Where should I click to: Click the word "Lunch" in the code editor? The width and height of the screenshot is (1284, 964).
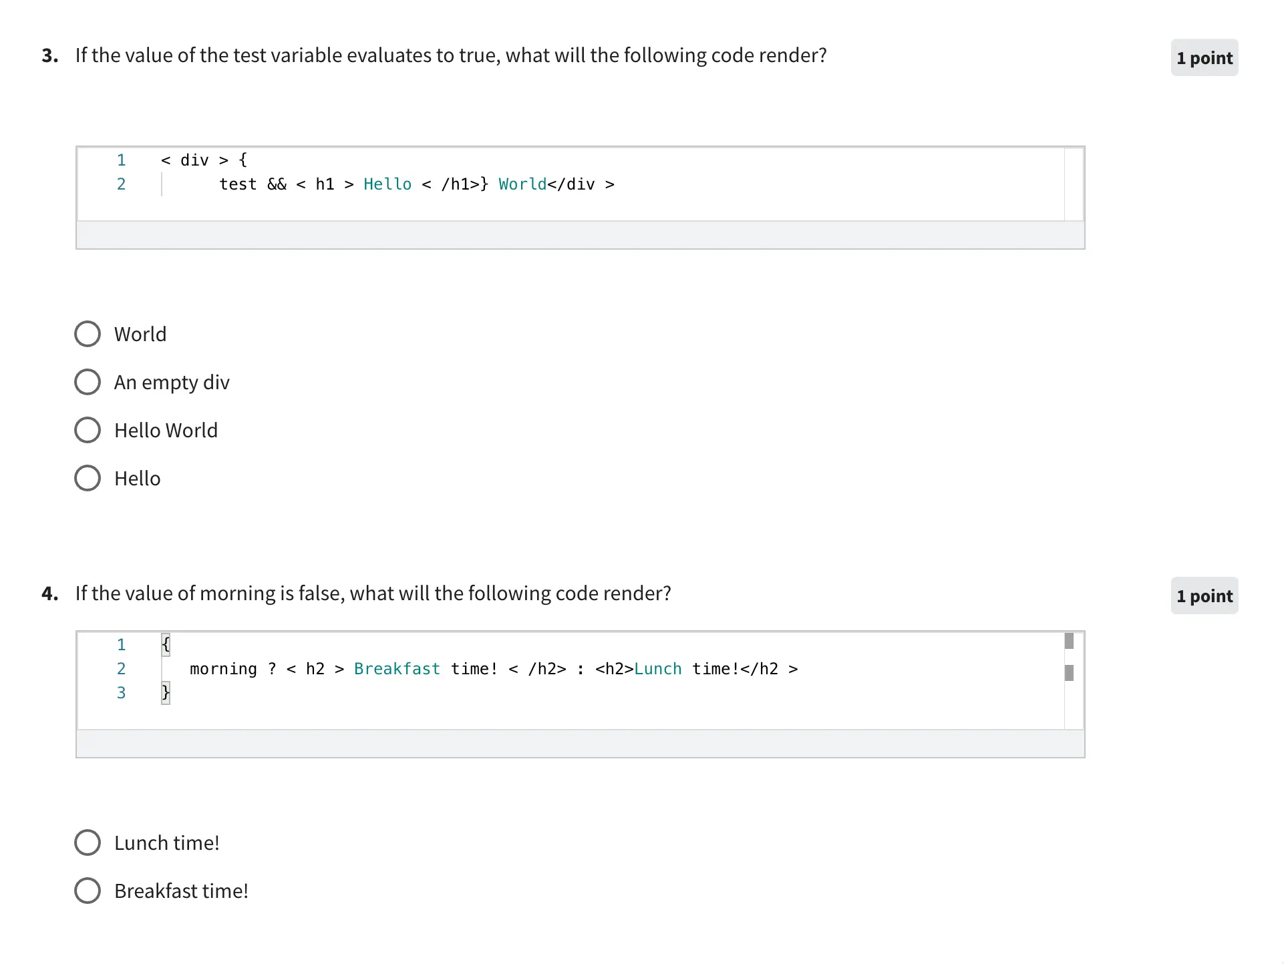coord(658,669)
